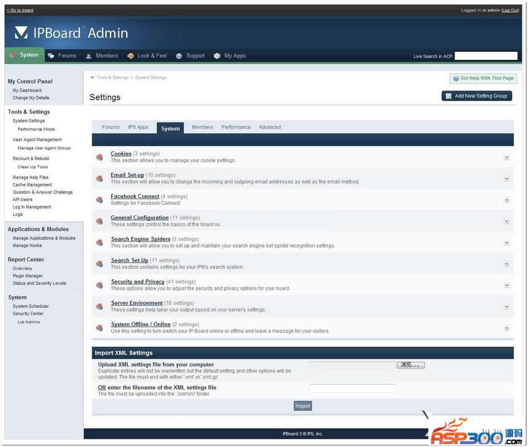The height and width of the screenshot is (447, 528).
Task: Click Get Help With This Page
Action: [483, 79]
